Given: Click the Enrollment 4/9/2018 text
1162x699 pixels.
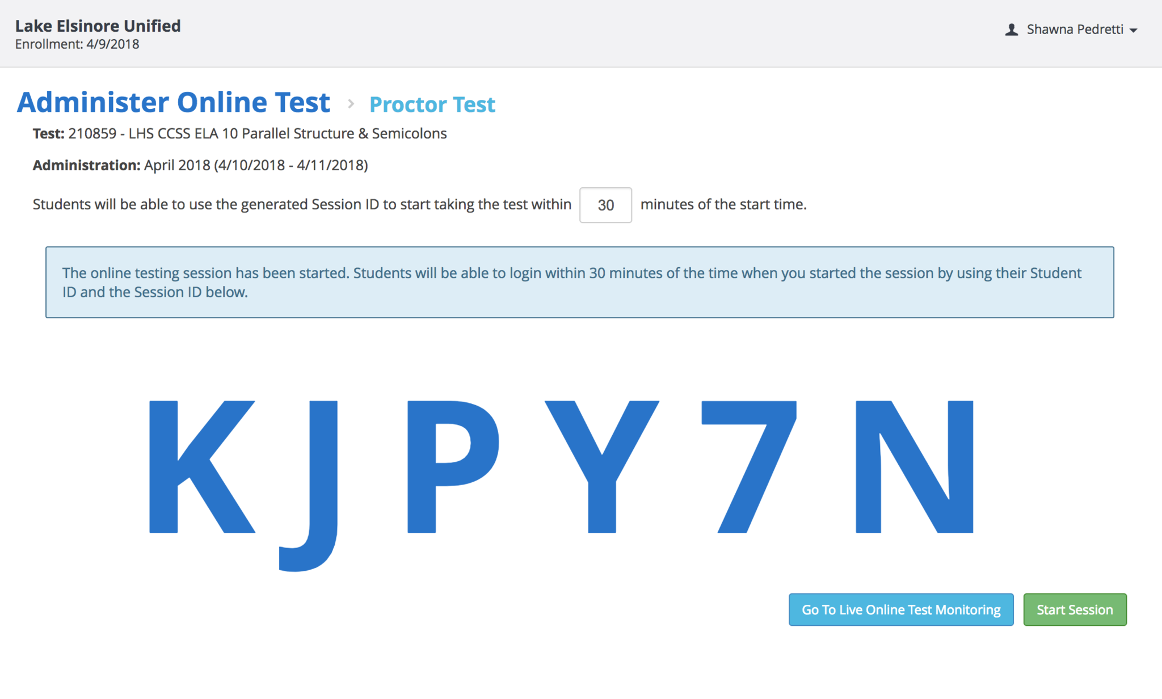Looking at the screenshot, I should [77, 44].
